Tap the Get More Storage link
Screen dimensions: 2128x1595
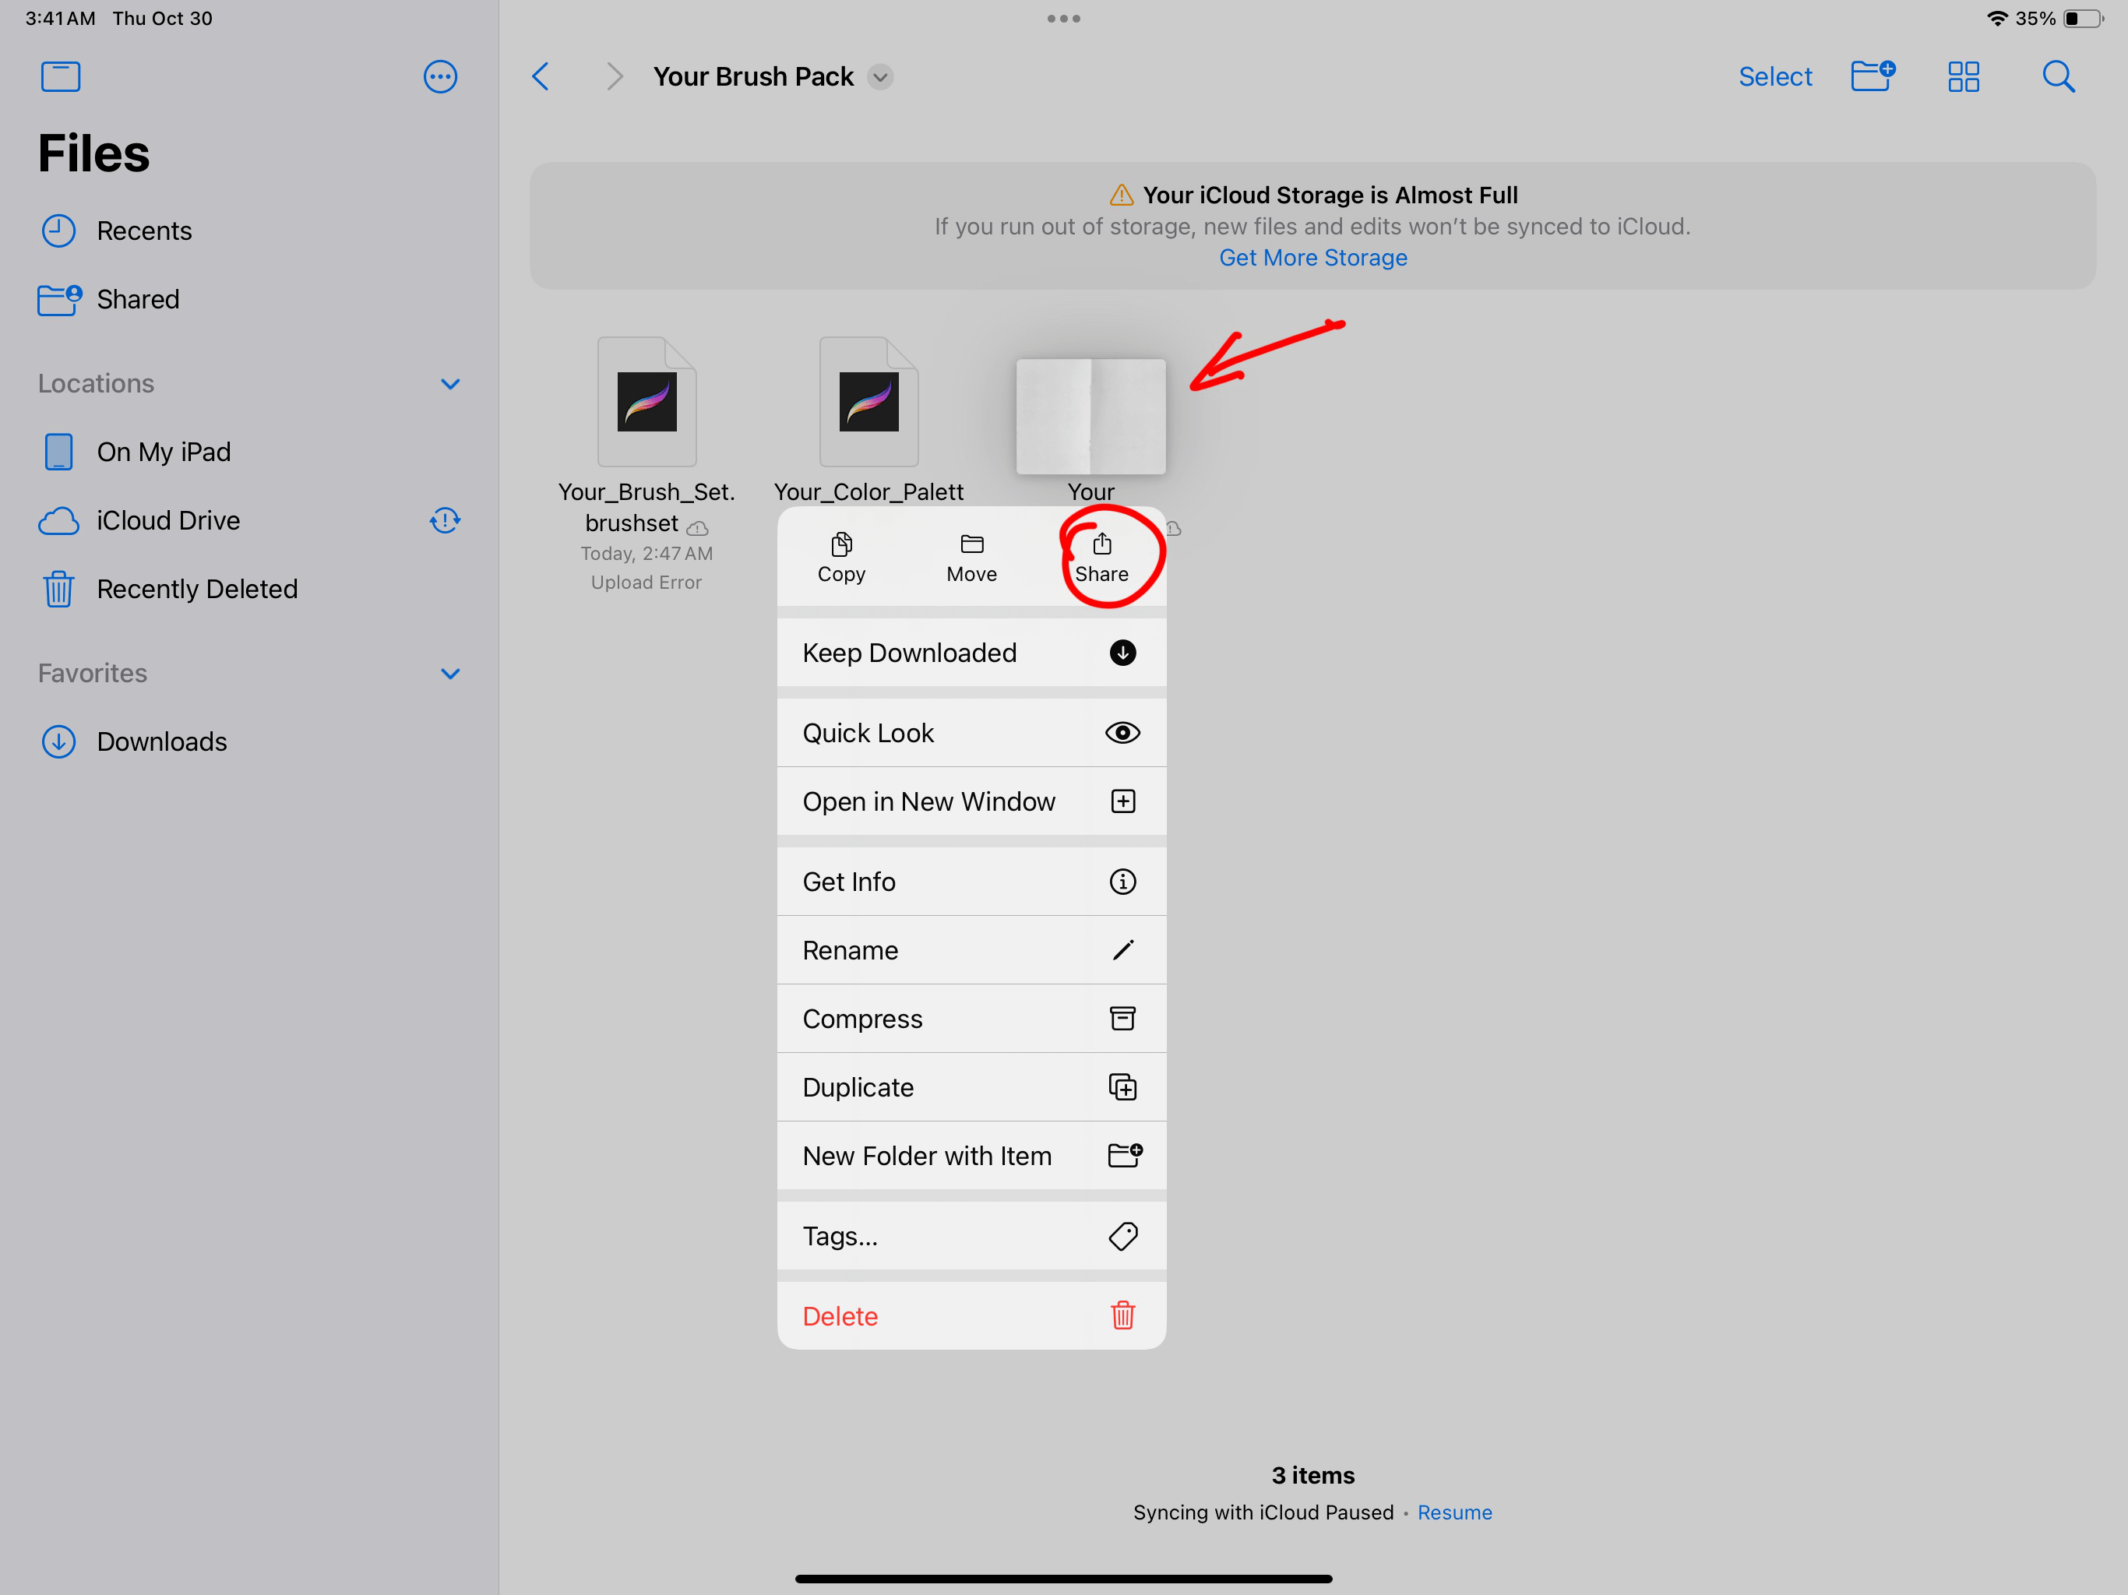click(1312, 258)
